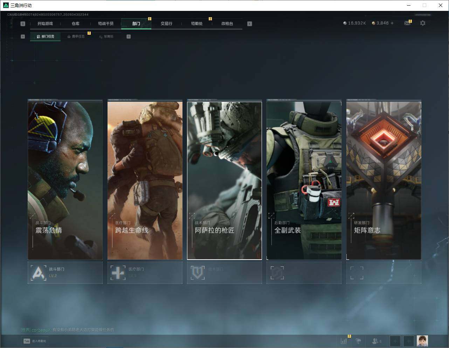Click the 战术部门 shield icon
The image size is (449, 348).
(197, 273)
